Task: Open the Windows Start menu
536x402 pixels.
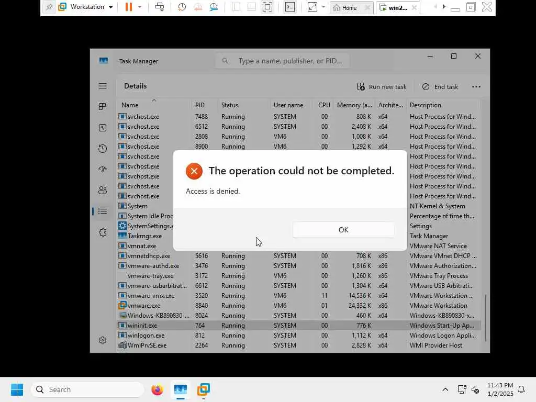Action: click(17, 389)
